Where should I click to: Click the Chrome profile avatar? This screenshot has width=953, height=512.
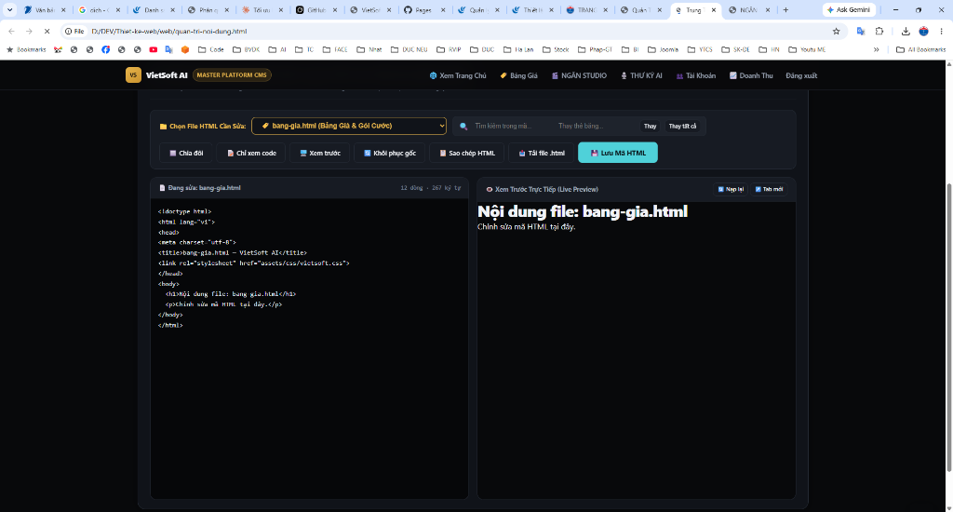[924, 31]
